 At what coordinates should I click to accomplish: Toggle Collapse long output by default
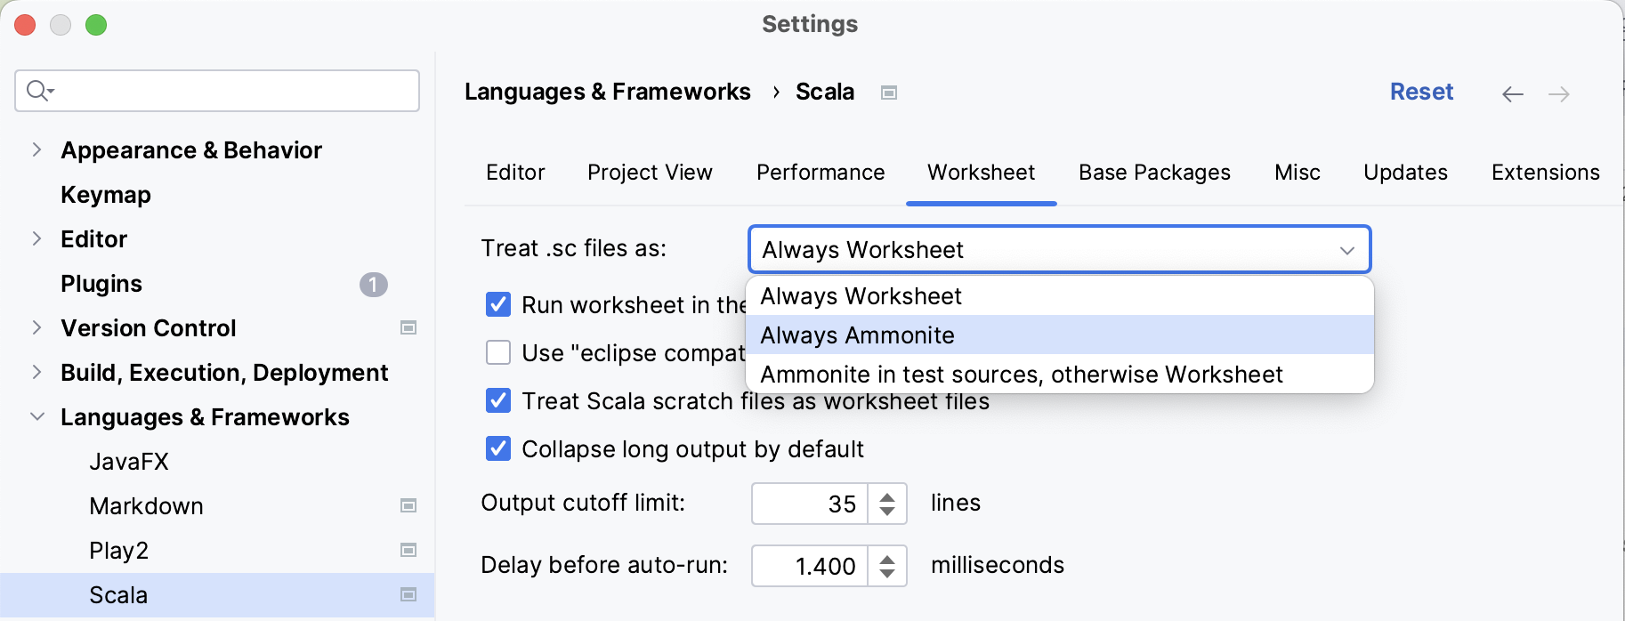(498, 449)
